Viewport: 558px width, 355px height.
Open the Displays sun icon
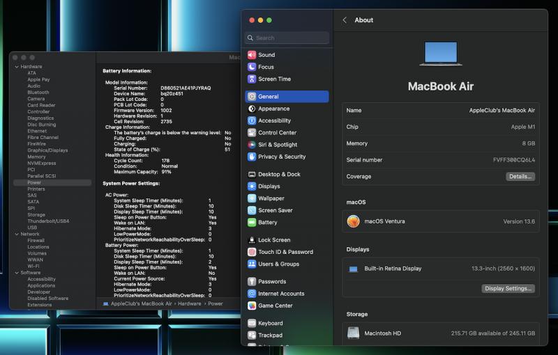[x=252, y=187]
